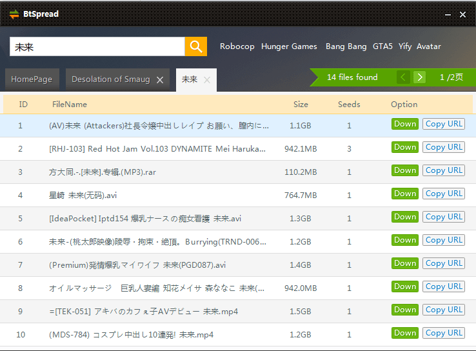Click the Yify quick search link
The width and height of the screenshot is (476, 351).
pos(405,46)
